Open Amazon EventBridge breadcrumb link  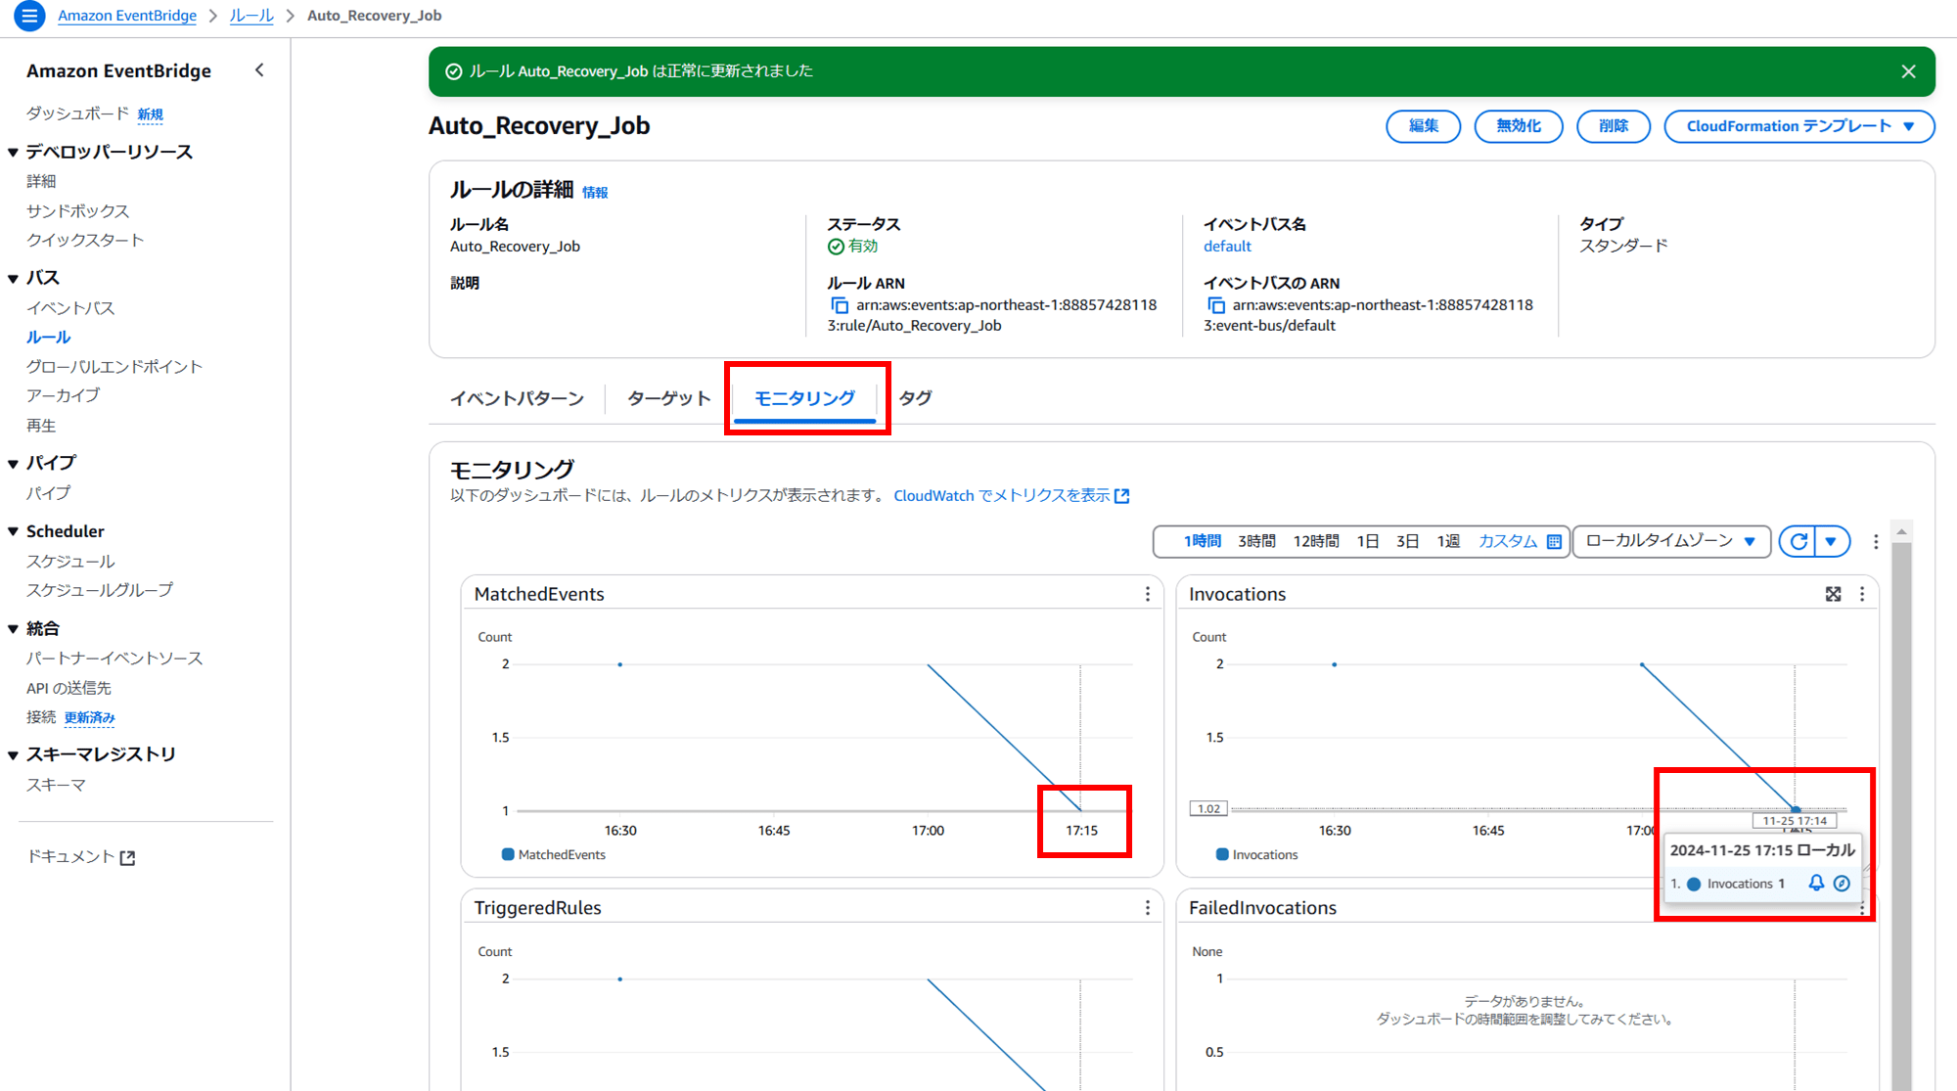coord(127,16)
